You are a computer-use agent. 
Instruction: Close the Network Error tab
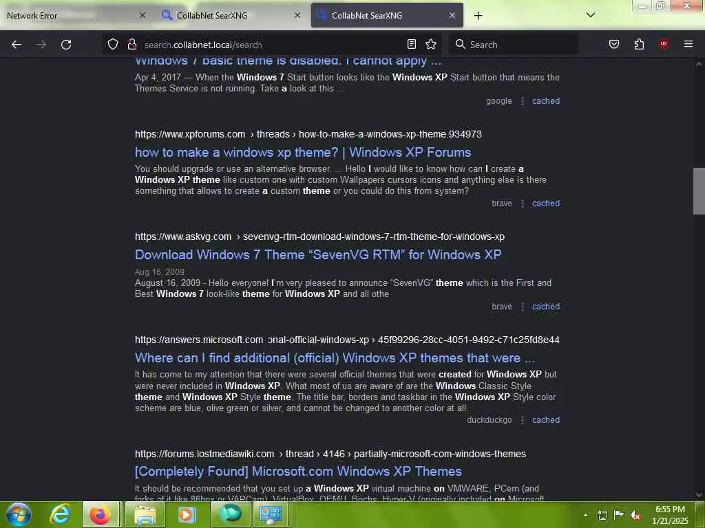[143, 15]
